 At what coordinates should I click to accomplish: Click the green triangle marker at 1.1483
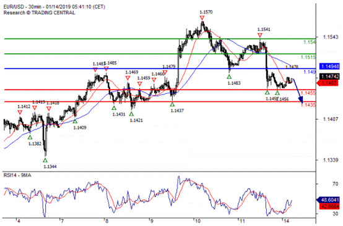(229, 77)
